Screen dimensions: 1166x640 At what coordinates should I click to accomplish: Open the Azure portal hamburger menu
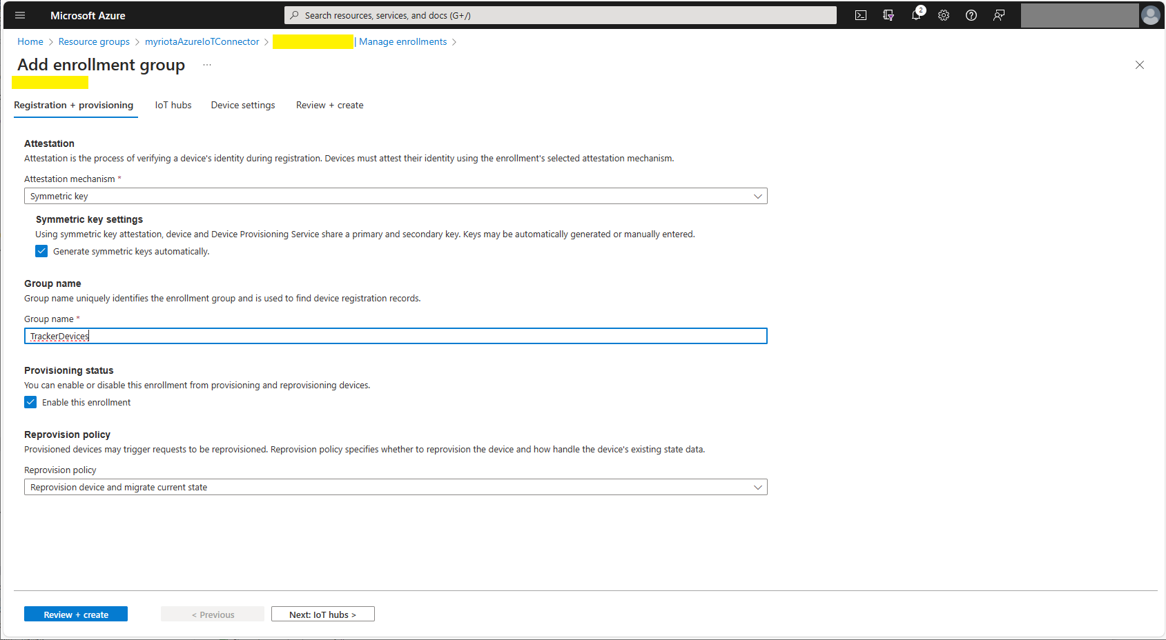click(x=20, y=15)
